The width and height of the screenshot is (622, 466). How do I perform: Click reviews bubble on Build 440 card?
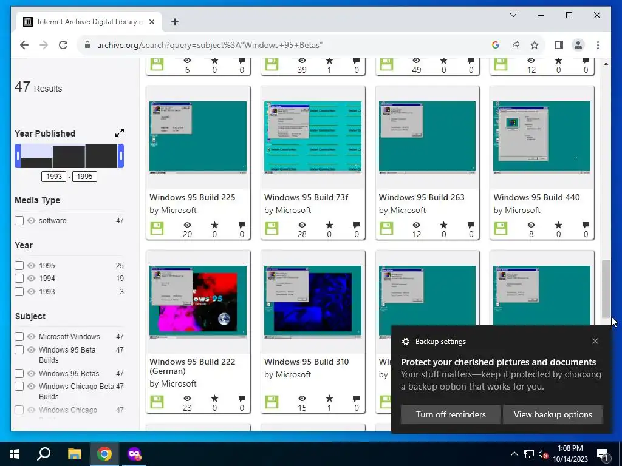(x=586, y=225)
